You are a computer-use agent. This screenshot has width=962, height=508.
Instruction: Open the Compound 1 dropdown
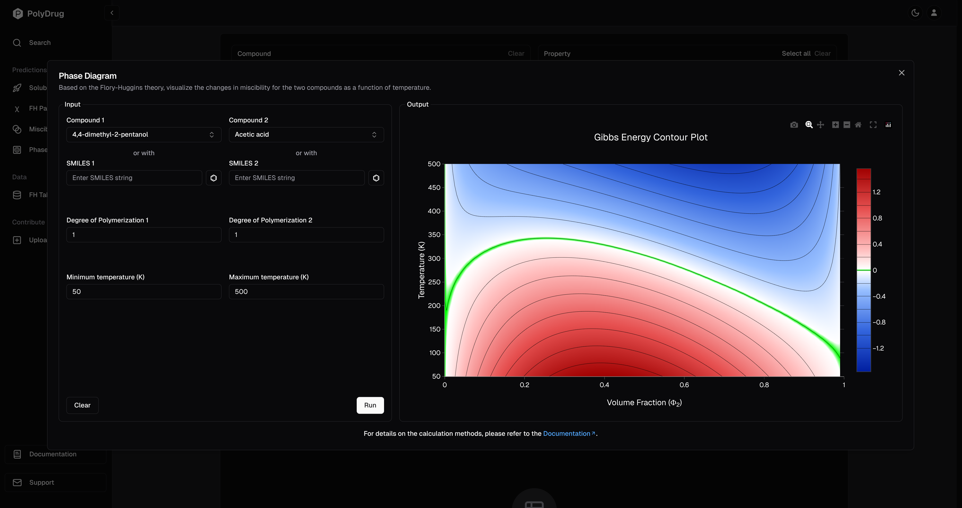pos(144,134)
